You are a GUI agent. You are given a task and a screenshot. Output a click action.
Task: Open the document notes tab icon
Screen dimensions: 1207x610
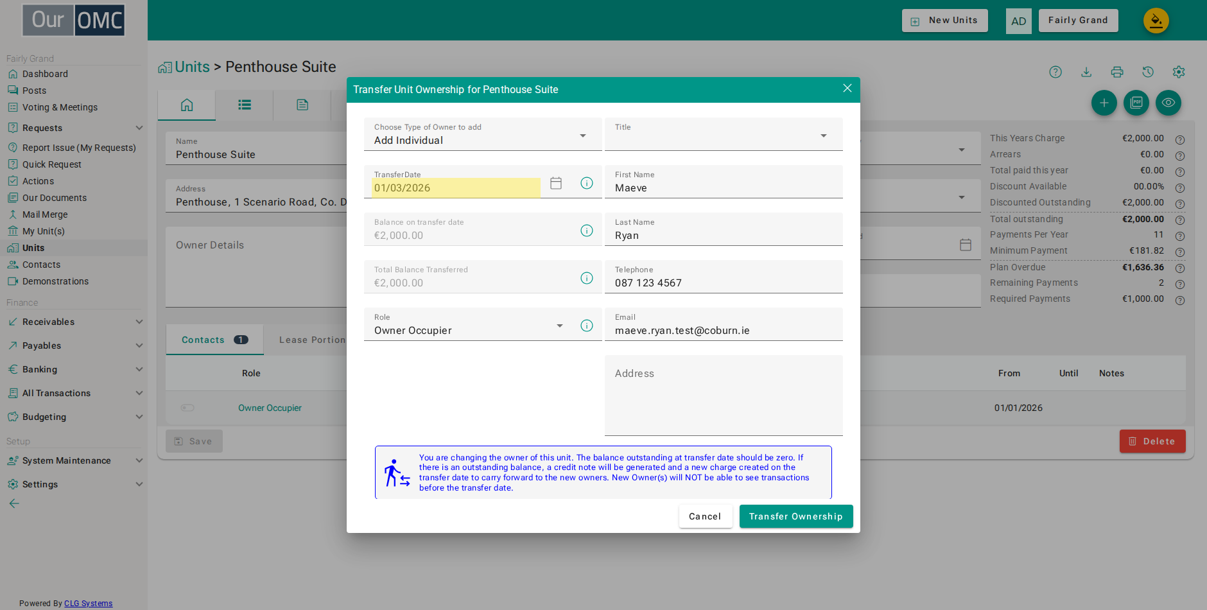[x=302, y=105]
